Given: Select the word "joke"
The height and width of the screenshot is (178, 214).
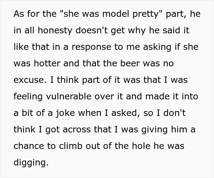Looking at the screenshot, I should 65,113.
